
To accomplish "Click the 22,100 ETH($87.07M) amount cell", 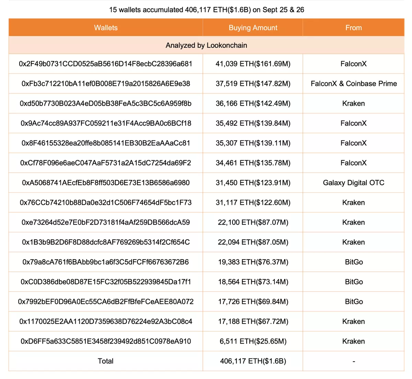I will [x=253, y=222].
